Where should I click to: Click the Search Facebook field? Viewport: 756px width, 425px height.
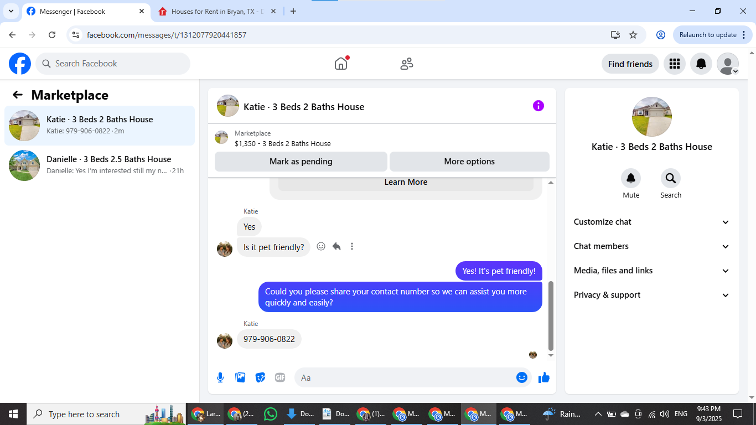coord(113,64)
